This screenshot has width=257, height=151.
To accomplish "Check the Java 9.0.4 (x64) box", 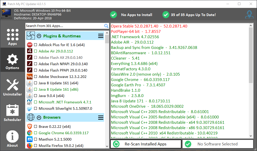I will (x=35, y=96).
